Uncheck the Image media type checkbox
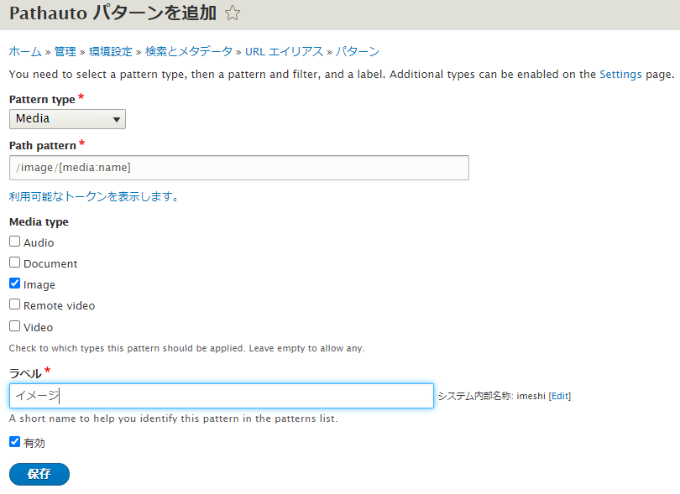Viewport: 680px width, 494px height. click(15, 283)
